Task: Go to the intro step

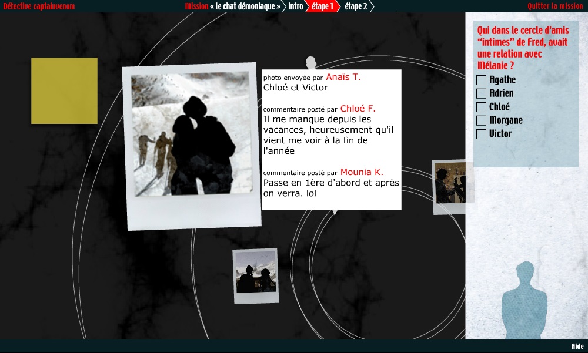Action: (x=296, y=6)
